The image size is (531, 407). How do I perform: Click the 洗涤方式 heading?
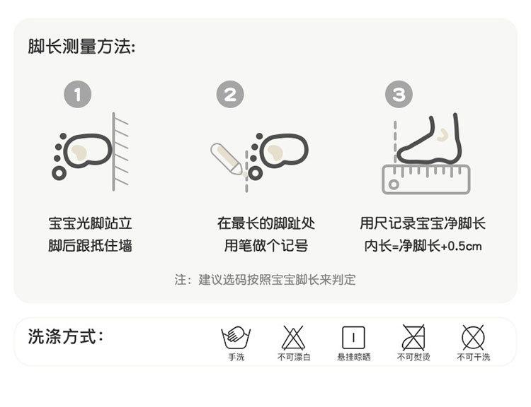(65, 336)
